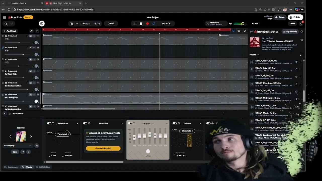Open the metronome settings dropdown
The image size is (322, 181).
click(76, 24)
